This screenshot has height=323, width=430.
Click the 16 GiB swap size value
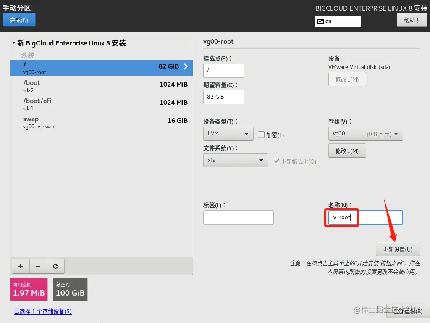coord(178,121)
